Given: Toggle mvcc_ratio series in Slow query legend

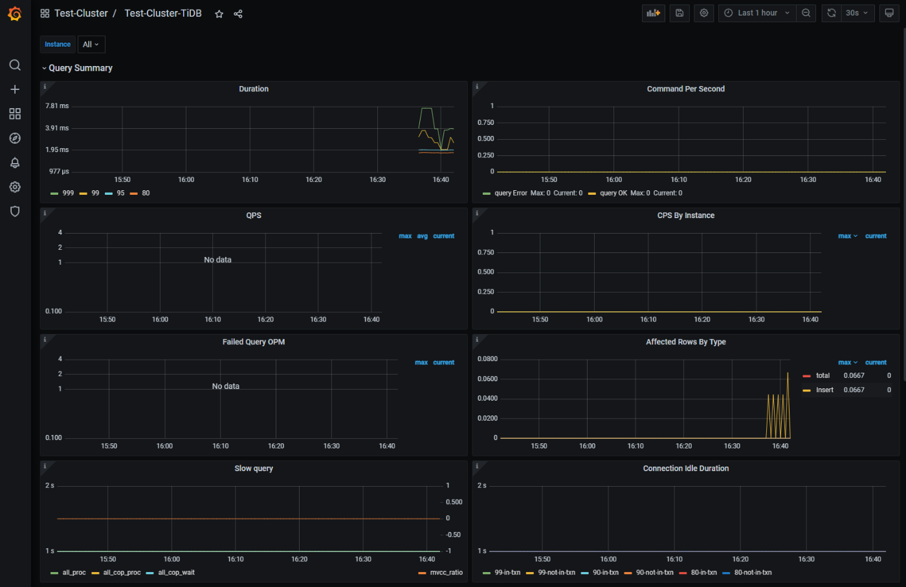Looking at the screenshot, I should (447, 573).
